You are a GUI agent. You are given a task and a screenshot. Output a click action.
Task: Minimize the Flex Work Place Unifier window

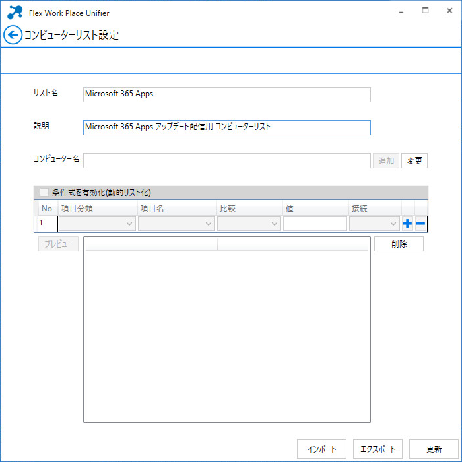click(x=401, y=11)
